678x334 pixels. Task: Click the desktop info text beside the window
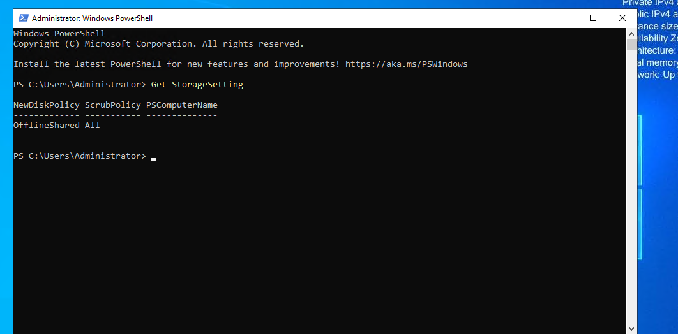[x=657, y=39]
